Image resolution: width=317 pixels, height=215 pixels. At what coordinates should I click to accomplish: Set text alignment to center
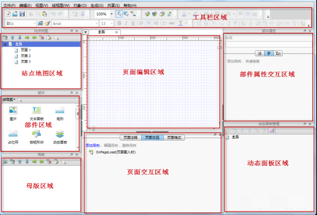[148, 24]
